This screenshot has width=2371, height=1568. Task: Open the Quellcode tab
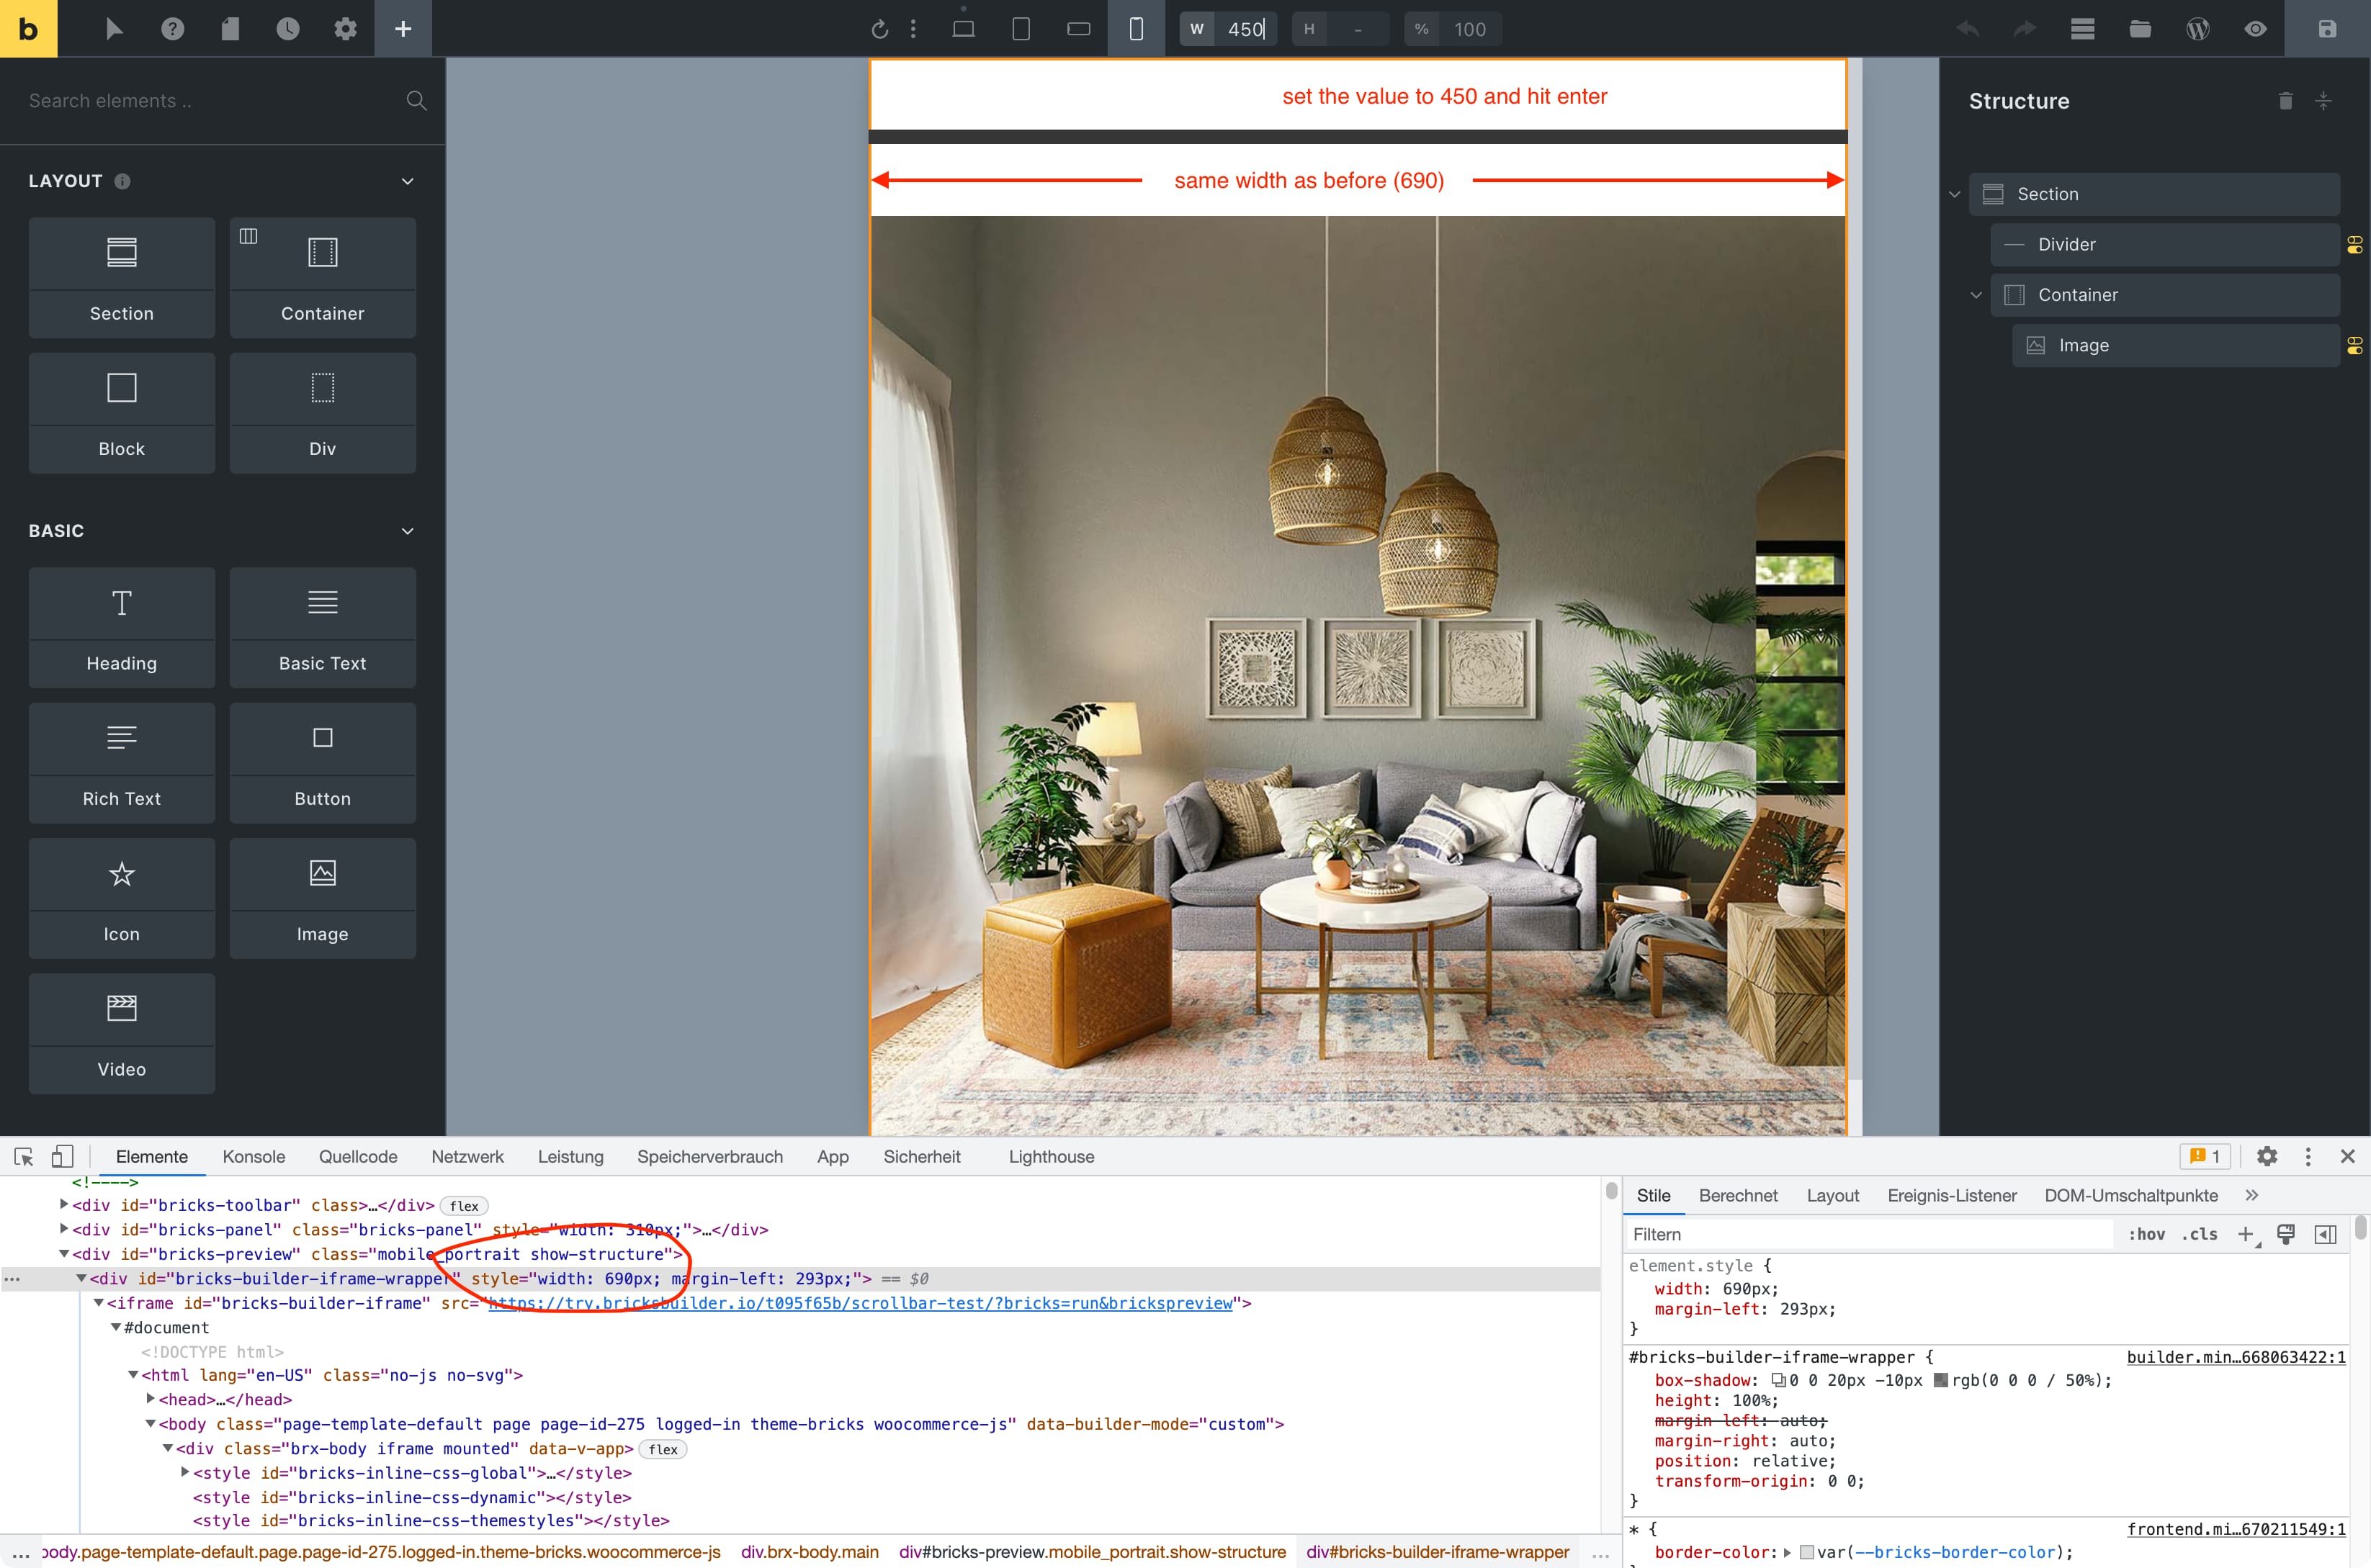[358, 1157]
